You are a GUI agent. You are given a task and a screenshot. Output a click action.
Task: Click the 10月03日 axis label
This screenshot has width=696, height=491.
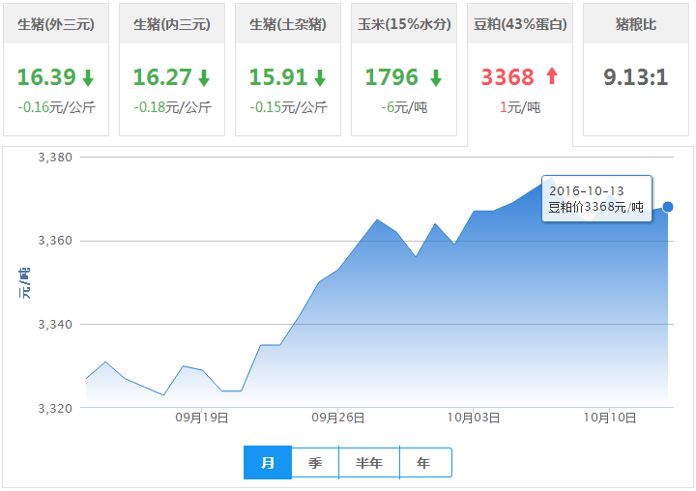(x=473, y=418)
